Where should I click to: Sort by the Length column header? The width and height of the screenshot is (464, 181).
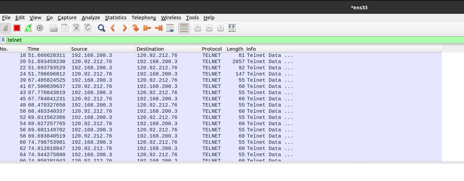(x=235, y=49)
